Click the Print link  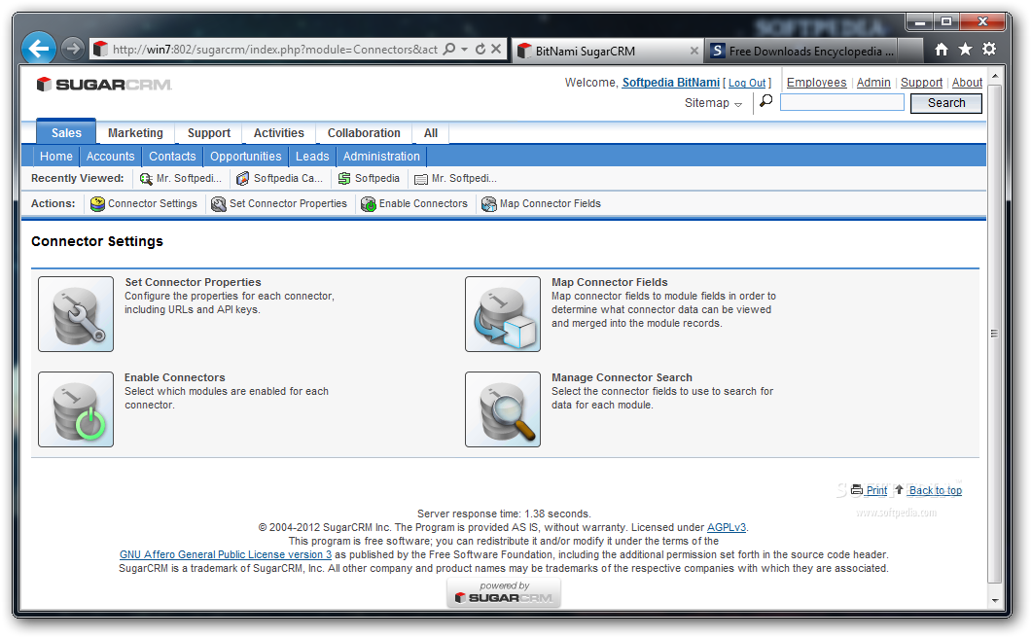(876, 490)
